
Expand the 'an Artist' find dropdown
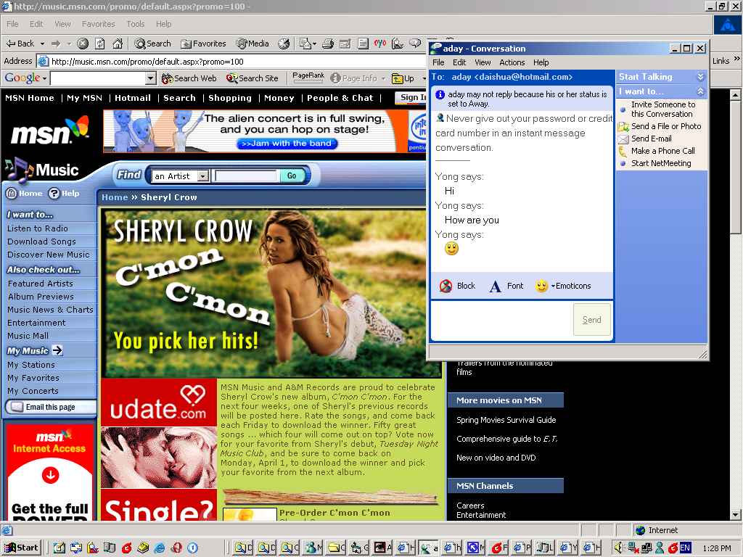[x=202, y=176]
